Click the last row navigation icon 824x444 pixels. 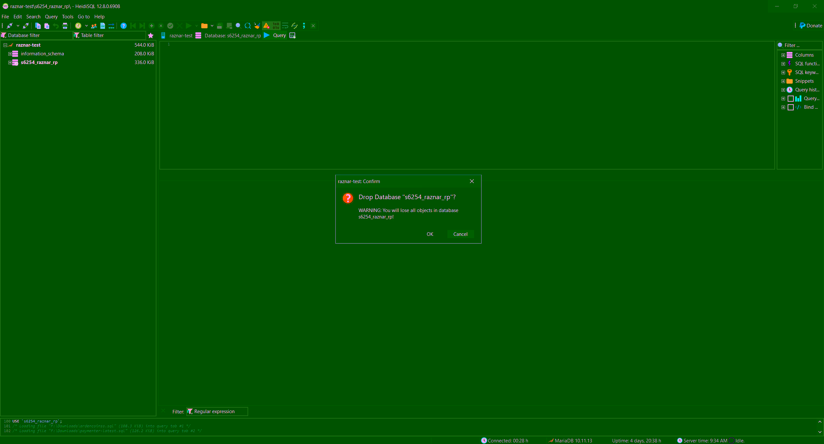coord(142,26)
